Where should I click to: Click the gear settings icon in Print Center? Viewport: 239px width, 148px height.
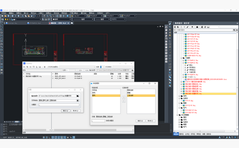tap(45, 67)
